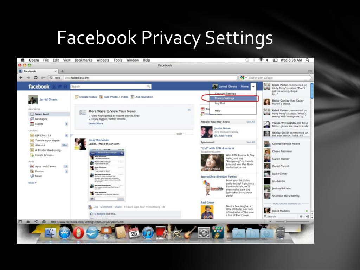Click the Update Status link
The height and width of the screenshot is (270, 360).
click(86, 97)
